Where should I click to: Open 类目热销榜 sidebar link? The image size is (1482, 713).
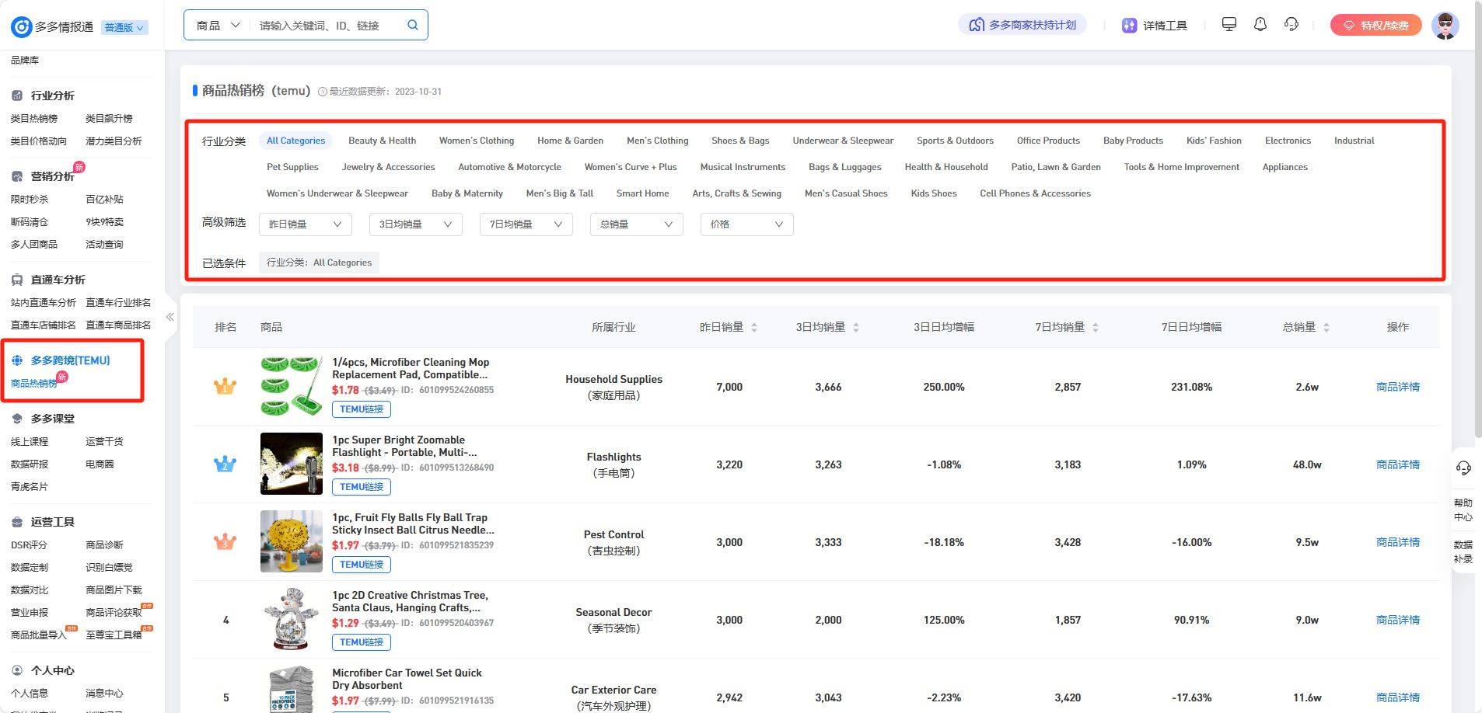(33, 119)
